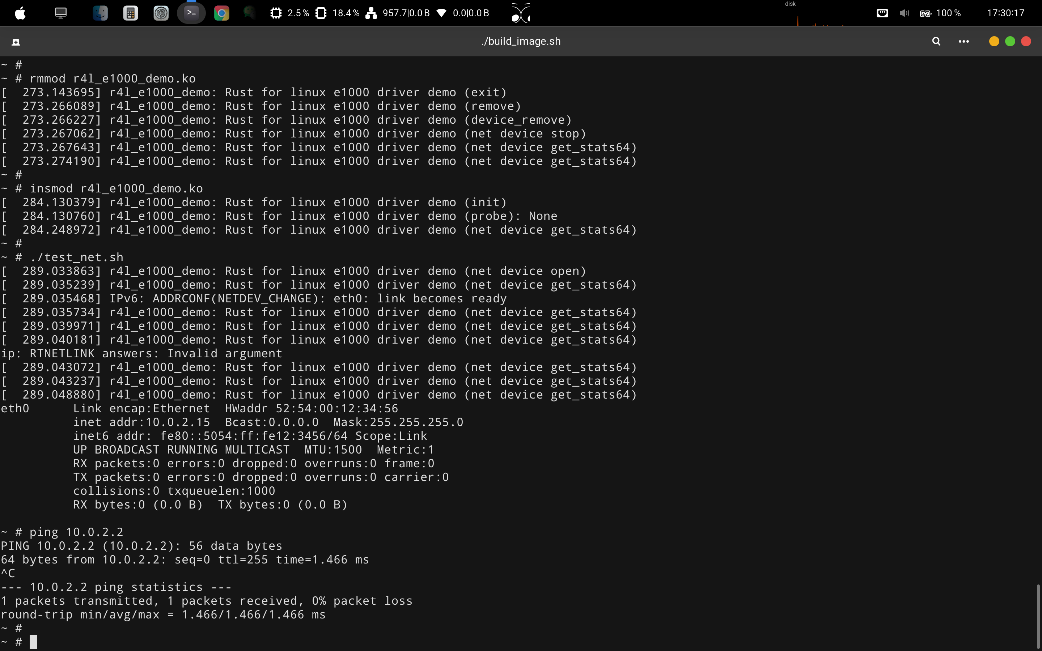Click 'PING 10.0.2.2 (10.0.2.2): 56 data bytes'
This screenshot has width=1042, height=651.
pos(142,546)
